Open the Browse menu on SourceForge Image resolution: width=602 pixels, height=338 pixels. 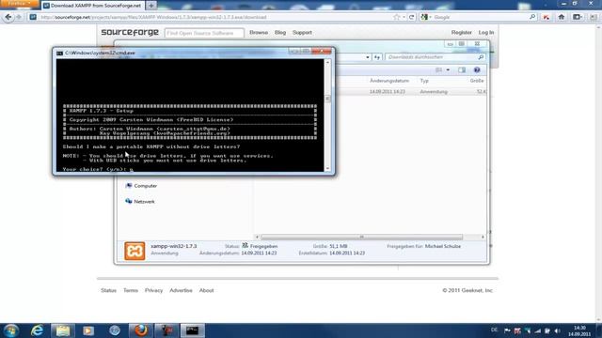259,33
